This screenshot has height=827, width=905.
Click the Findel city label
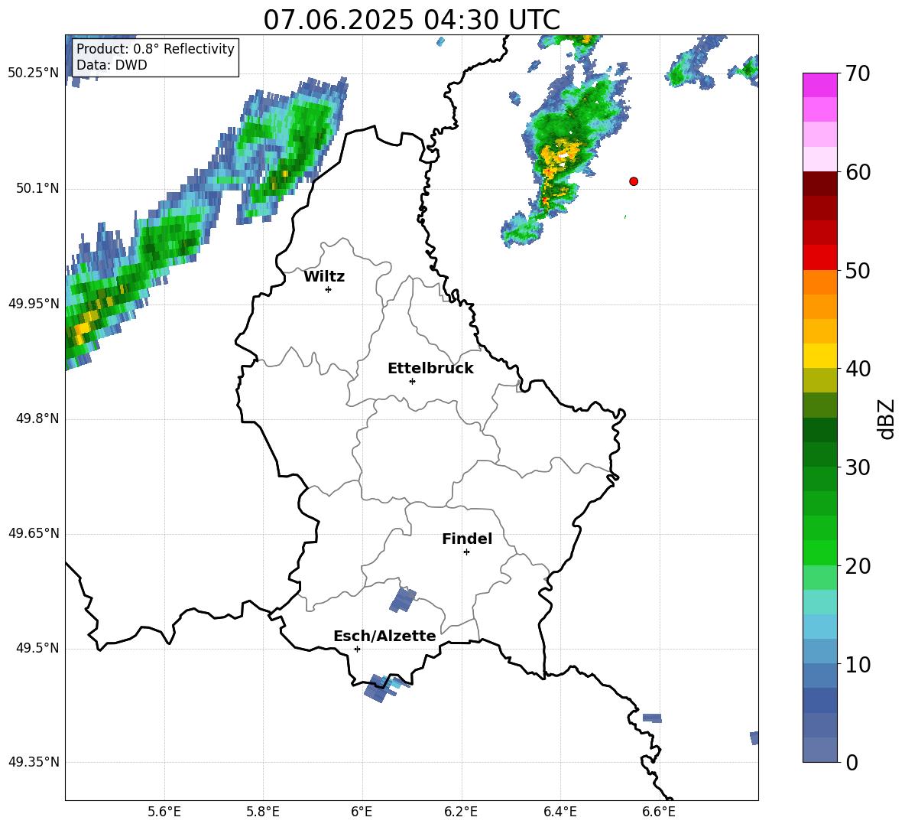(467, 539)
